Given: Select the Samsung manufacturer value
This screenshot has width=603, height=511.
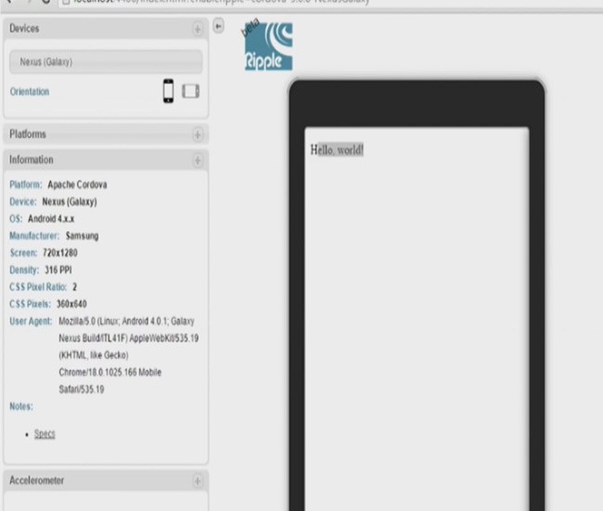Looking at the screenshot, I should tap(82, 236).
